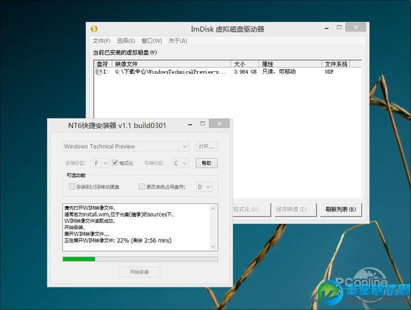
Task: Click the green installation progress bar
Action: 140,259
